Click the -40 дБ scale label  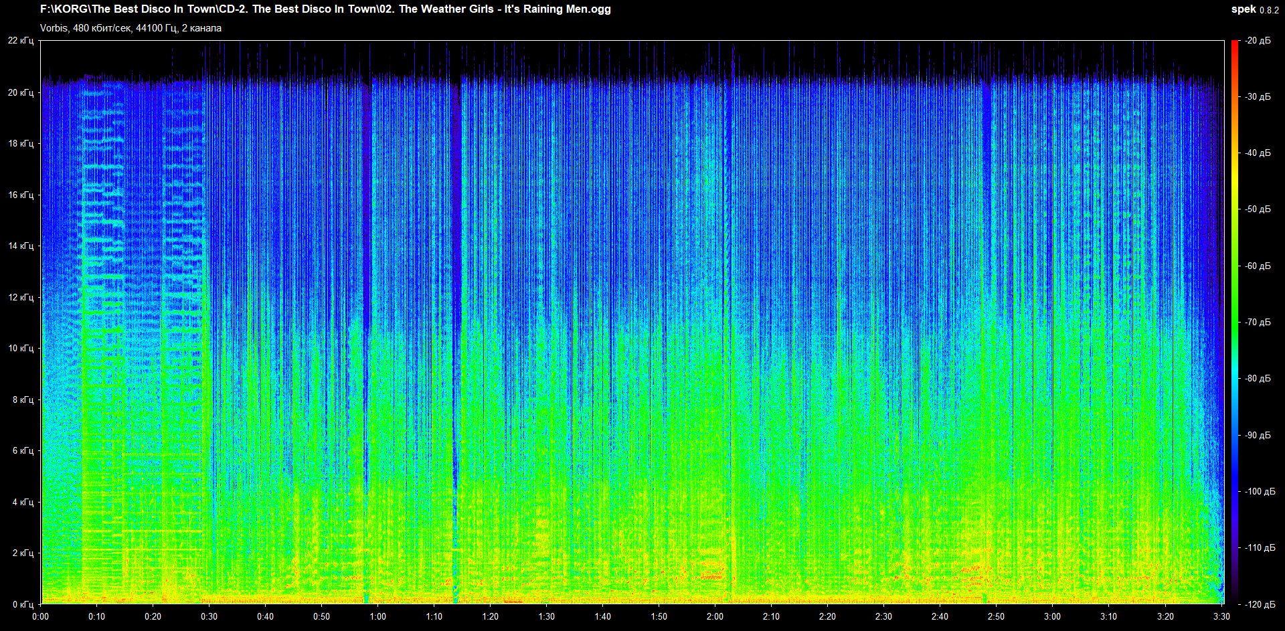[1258, 153]
